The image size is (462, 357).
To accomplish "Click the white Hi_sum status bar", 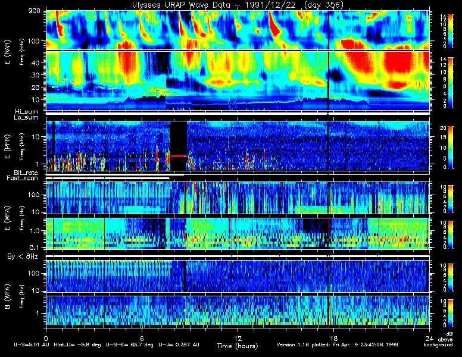I will click(238, 113).
